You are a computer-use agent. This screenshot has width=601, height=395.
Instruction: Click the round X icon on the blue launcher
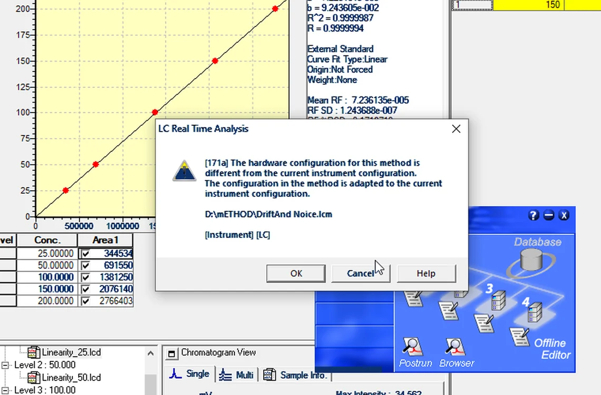pos(564,215)
